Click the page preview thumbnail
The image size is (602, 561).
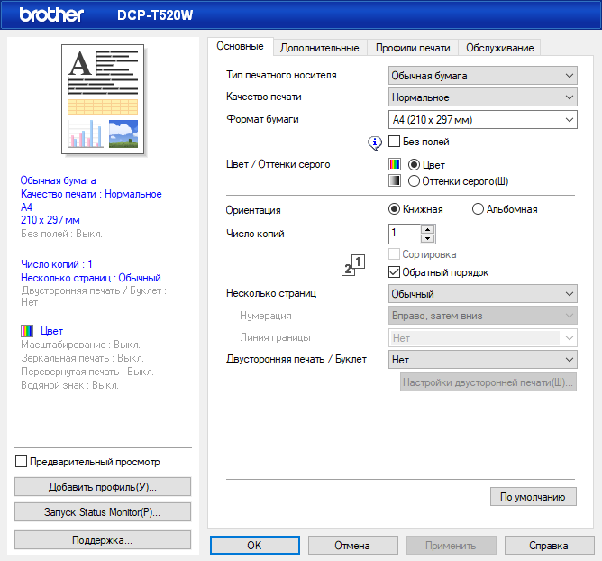103,99
